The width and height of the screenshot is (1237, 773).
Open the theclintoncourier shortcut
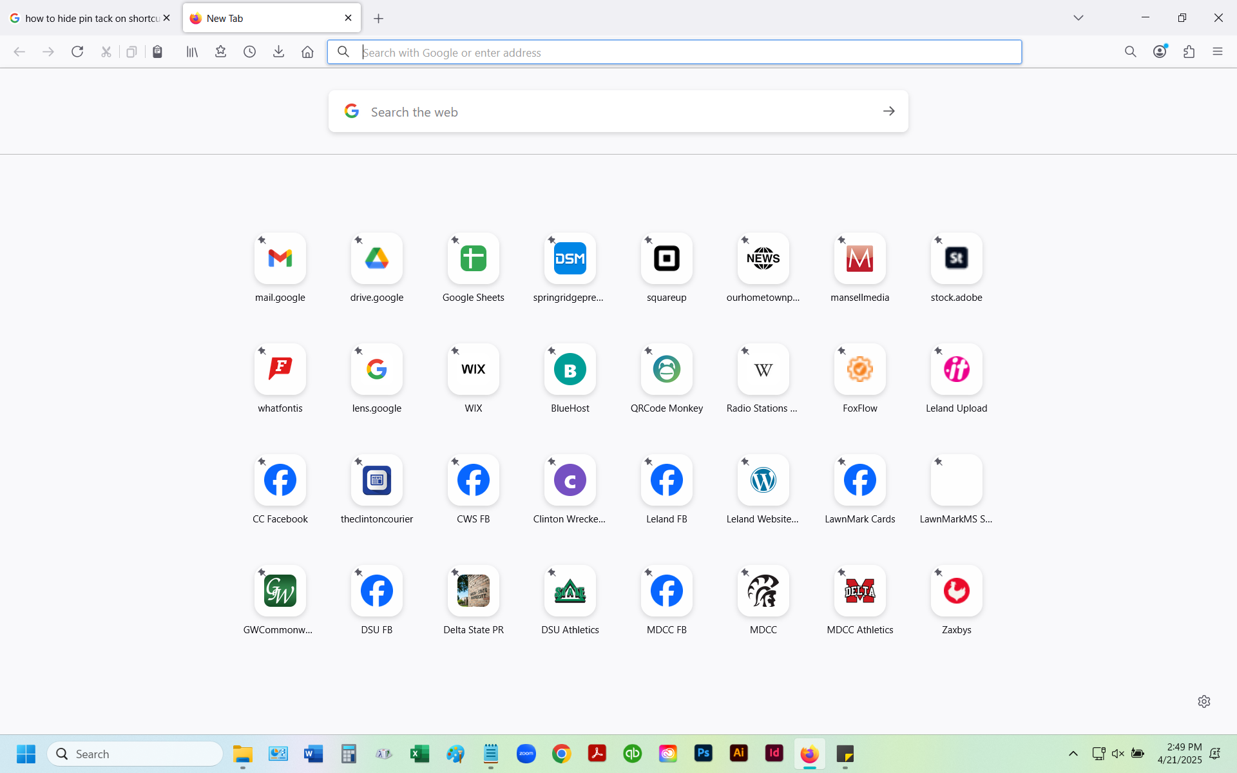pyautogui.click(x=377, y=480)
